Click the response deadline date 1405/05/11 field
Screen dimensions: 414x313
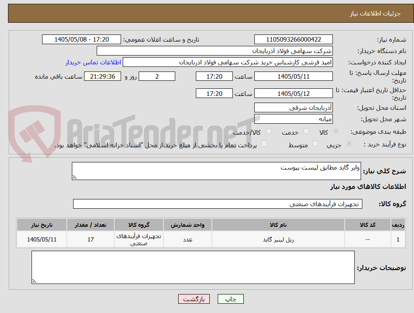293,77
